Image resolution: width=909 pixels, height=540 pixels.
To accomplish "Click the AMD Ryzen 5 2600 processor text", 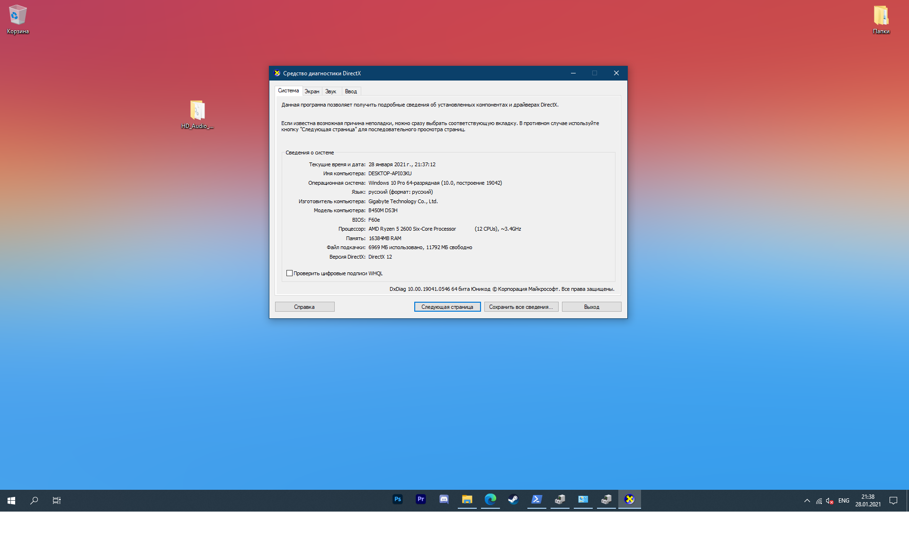I will pos(412,229).
